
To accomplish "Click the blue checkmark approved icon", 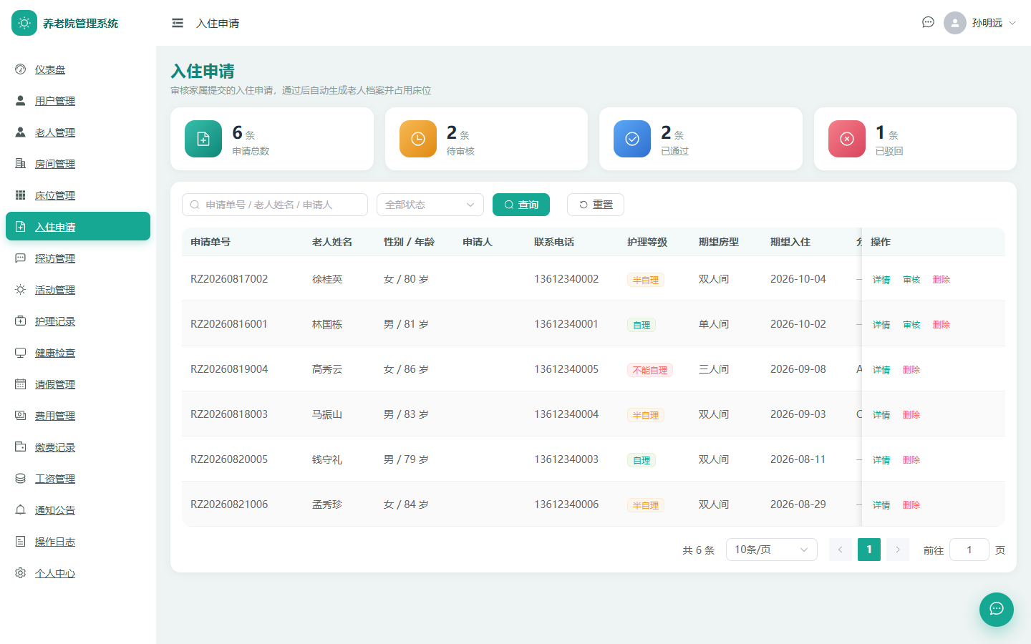I will 632,139.
